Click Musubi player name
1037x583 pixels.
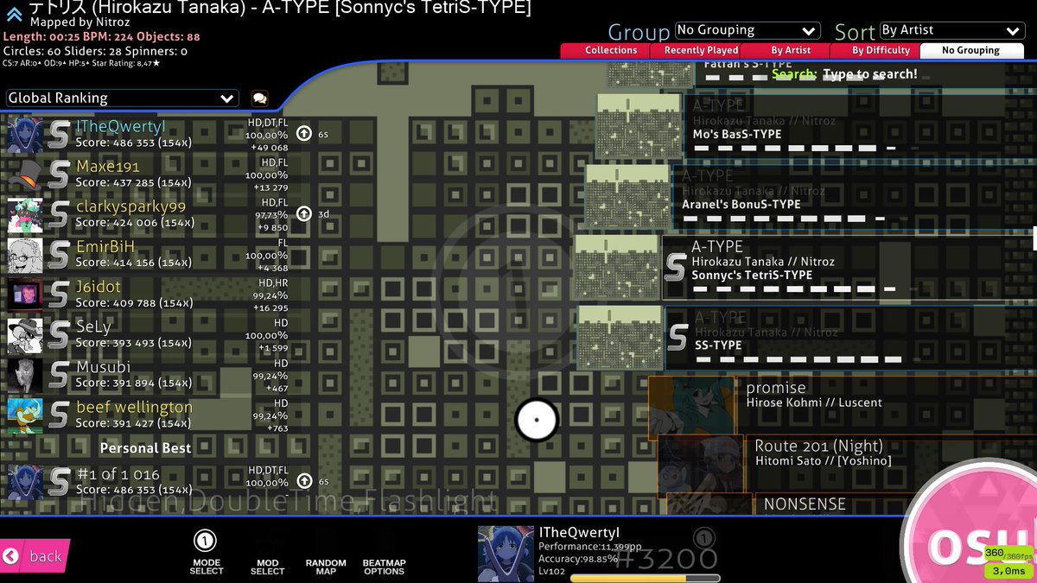click(x=103, y=367)
